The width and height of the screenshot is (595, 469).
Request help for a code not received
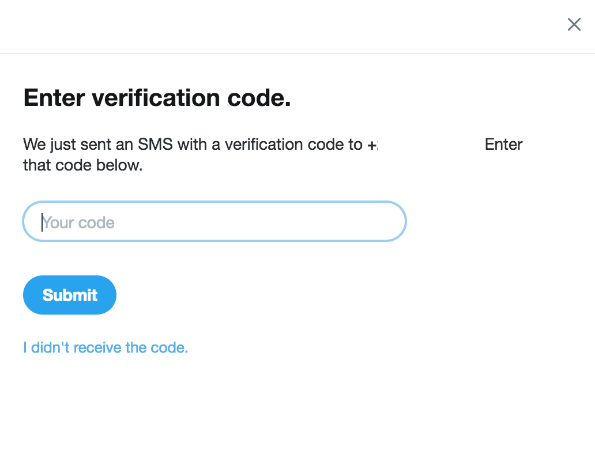coord(106,347)
